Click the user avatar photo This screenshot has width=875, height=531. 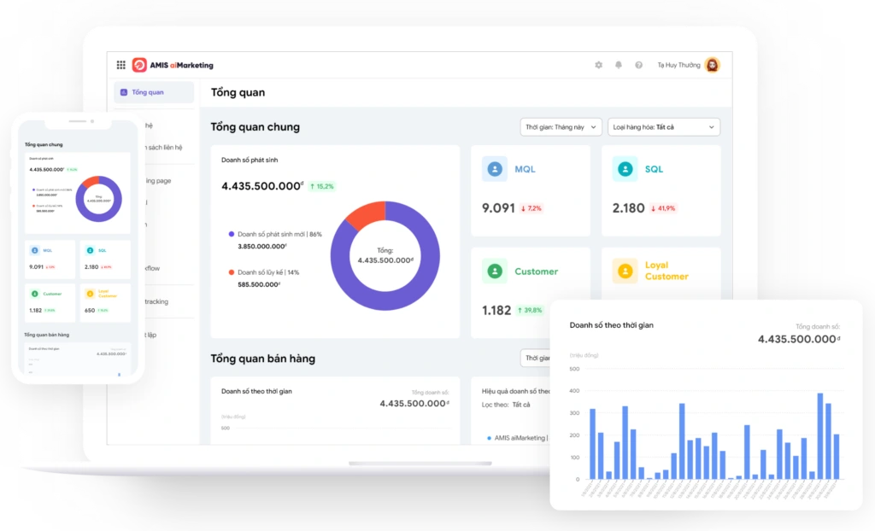[x=712, y=65]
